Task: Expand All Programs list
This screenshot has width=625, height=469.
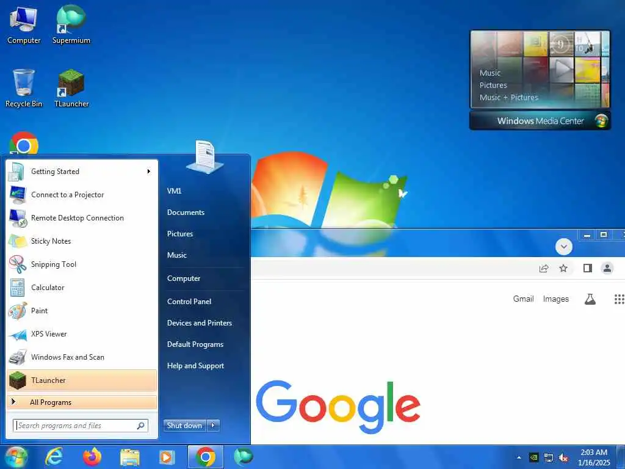Action: coord(82,402)
